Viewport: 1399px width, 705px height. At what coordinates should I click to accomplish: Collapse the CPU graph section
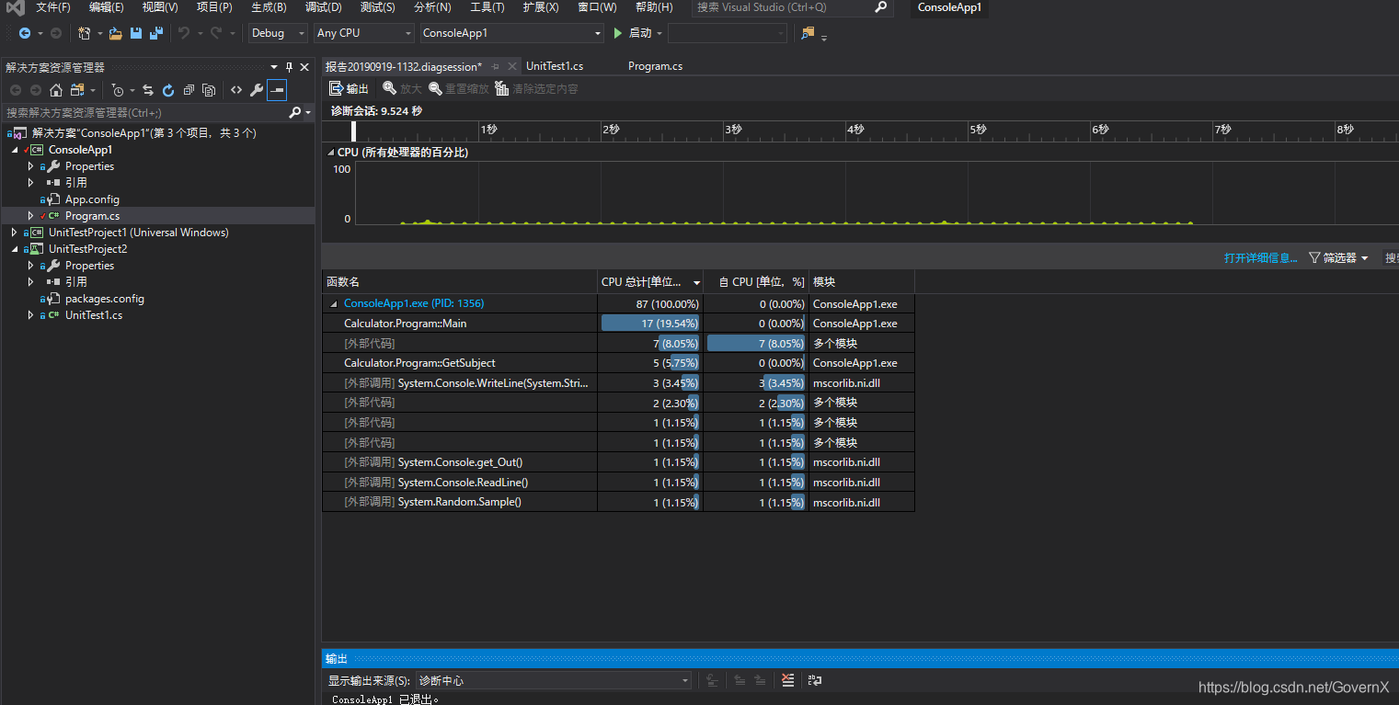330,153
